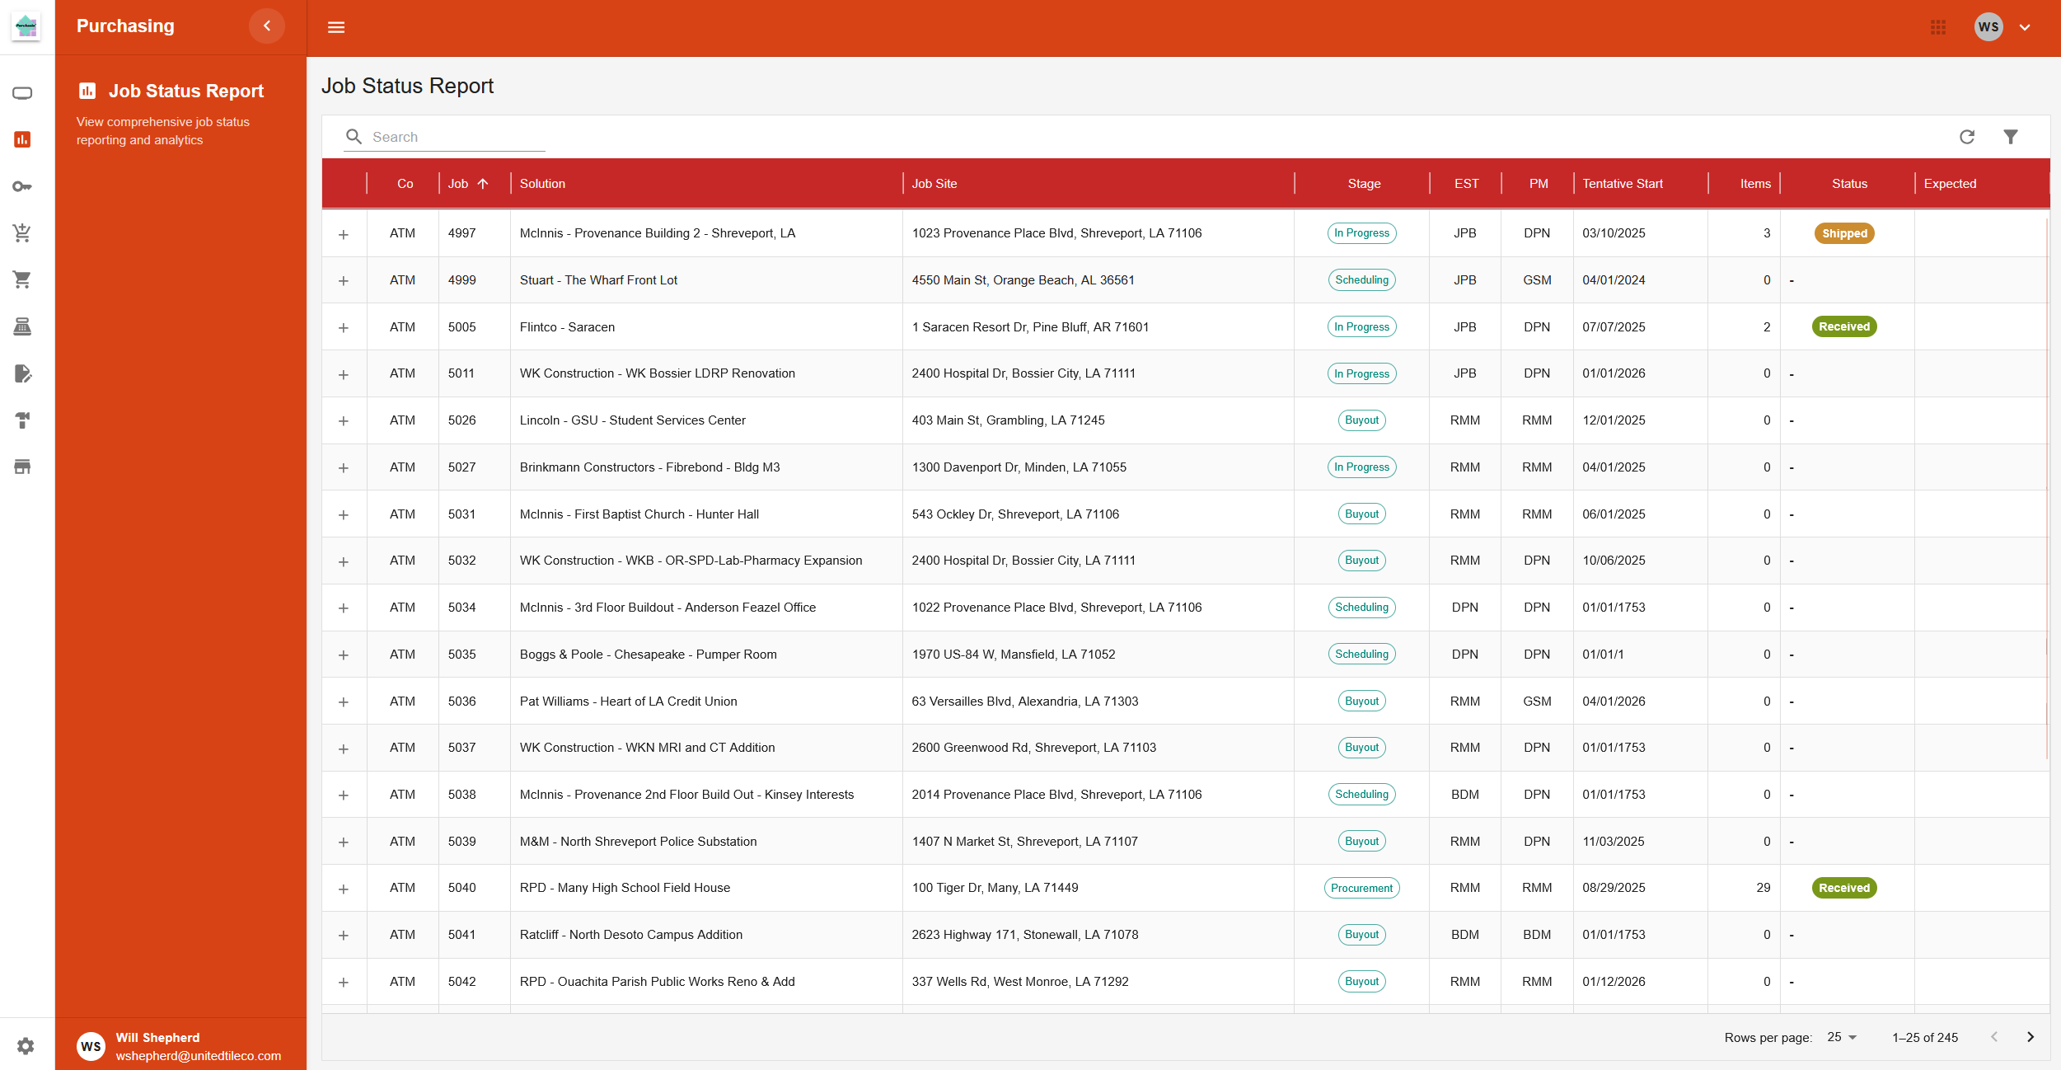Open the rows per page dropdown
The width and height of the screenshot is (2061, 1070).
coord(1839,1037)
